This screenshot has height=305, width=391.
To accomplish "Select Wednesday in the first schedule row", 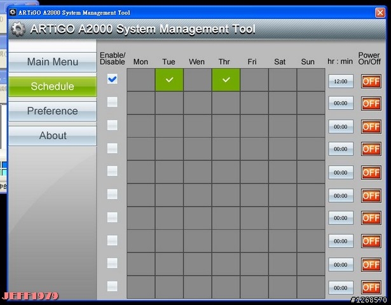I will point(198,79).
